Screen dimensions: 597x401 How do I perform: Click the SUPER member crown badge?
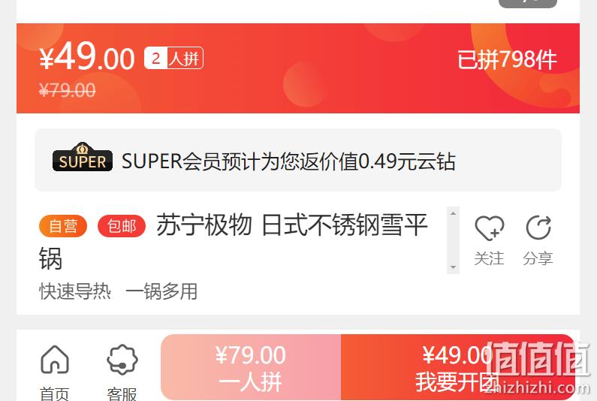coord(83,157)
